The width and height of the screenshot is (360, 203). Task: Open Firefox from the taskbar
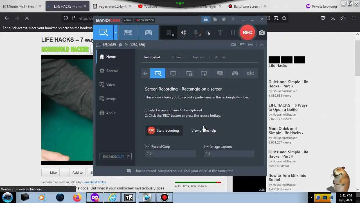tap(77, 198)
